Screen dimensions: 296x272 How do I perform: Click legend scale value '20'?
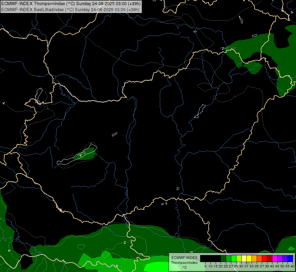(x=221, y=266)
